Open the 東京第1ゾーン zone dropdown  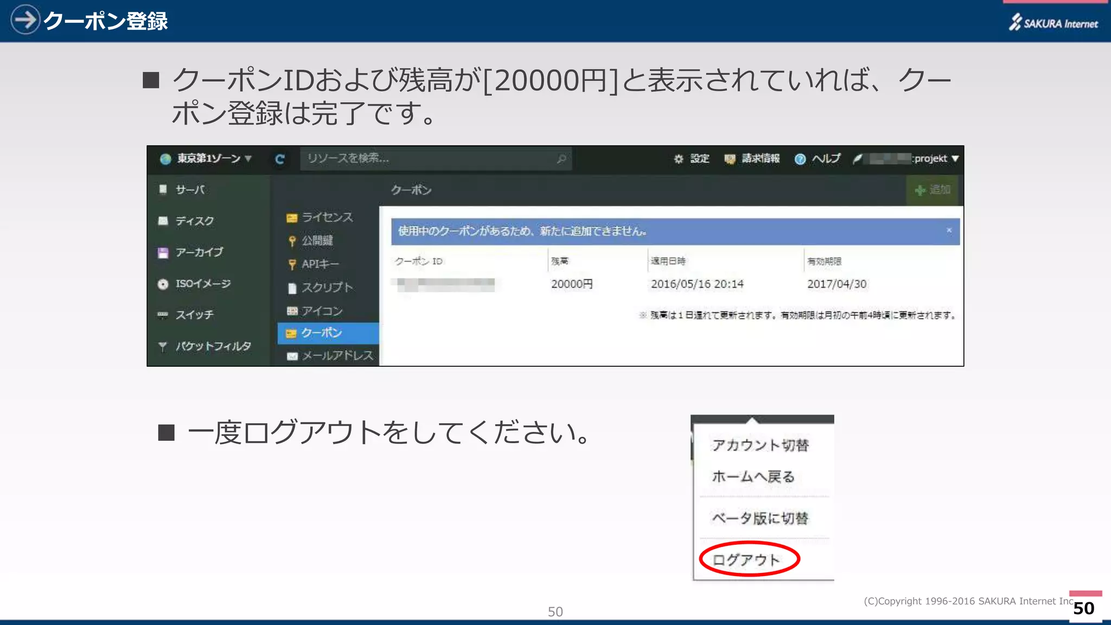pyautogui.click(x=206, y=158)
